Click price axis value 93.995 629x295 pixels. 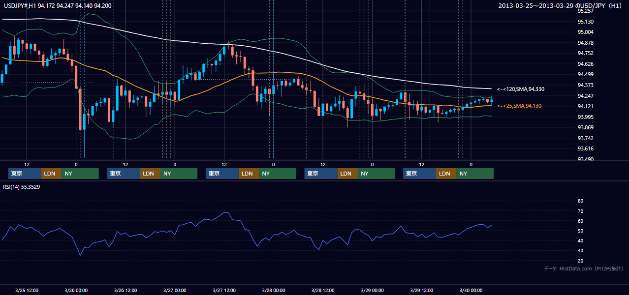click(585, 117)
